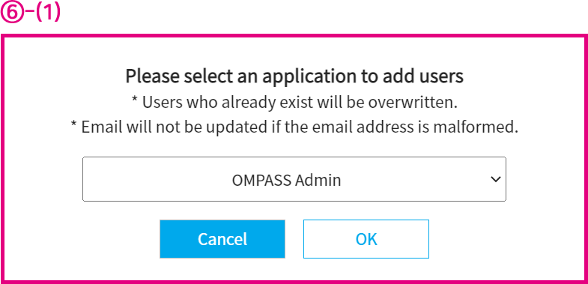Click the asterisk before 'Users who already exist'

click(135, 100)
